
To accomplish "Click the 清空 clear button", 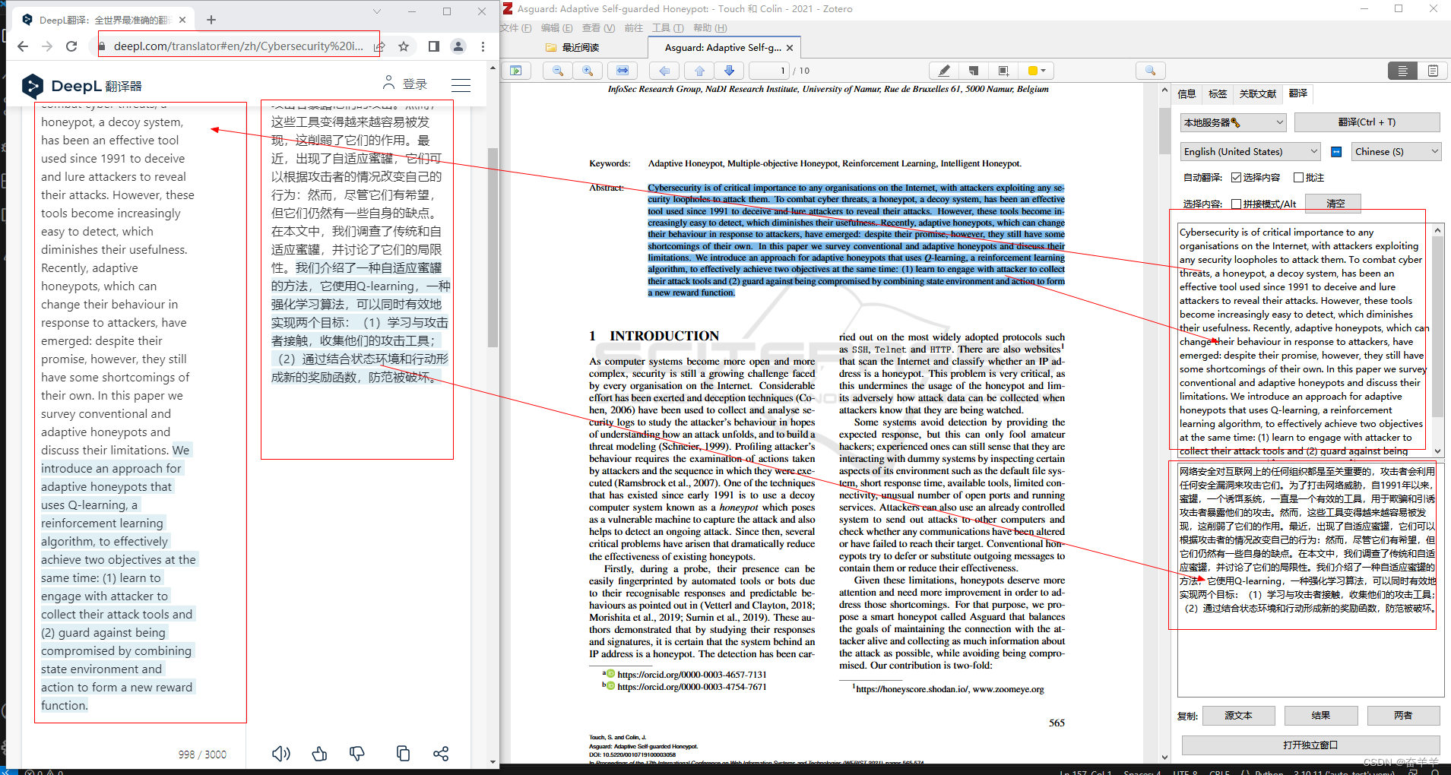I will [1335, 204].
